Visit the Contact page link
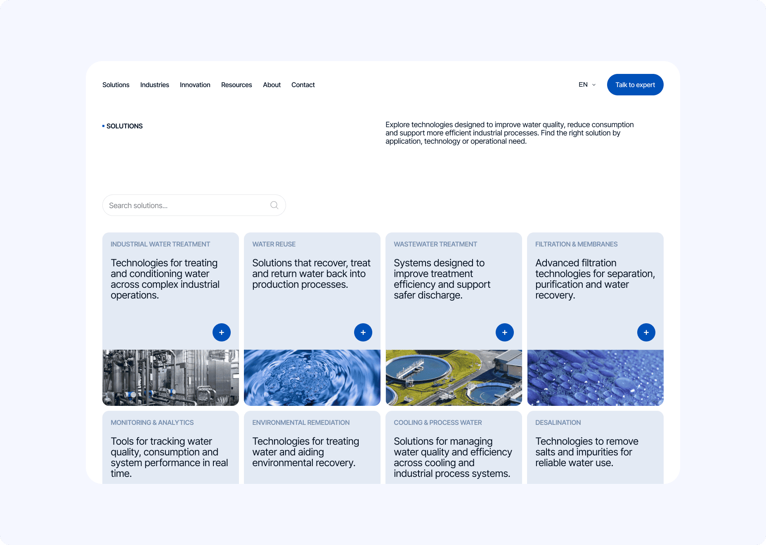This screenshot has height=545, width=766. point(303,85)
